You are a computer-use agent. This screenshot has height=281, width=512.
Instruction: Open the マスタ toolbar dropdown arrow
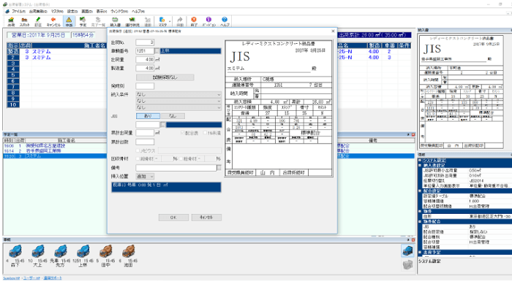tap(170, 21)
